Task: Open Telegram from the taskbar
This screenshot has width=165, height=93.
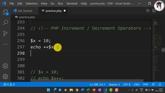Action: click(x=60, y=90)
